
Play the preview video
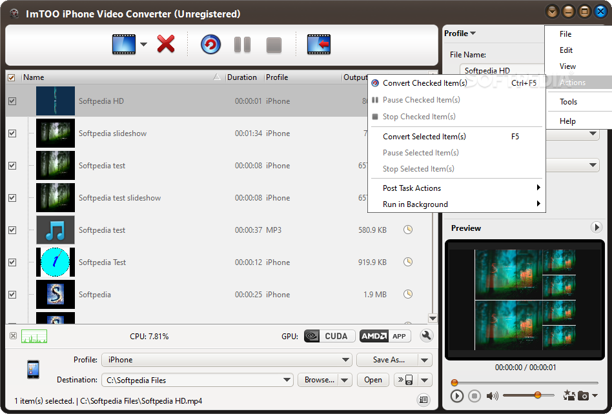coord(456,396)
